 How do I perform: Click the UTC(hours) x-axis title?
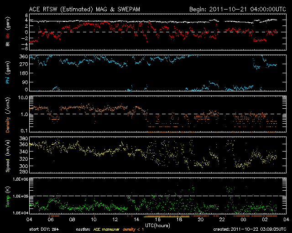tap(158, 224)
